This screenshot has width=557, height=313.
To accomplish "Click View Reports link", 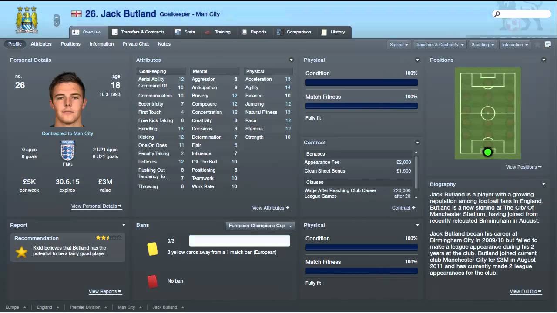I will 105,291.
